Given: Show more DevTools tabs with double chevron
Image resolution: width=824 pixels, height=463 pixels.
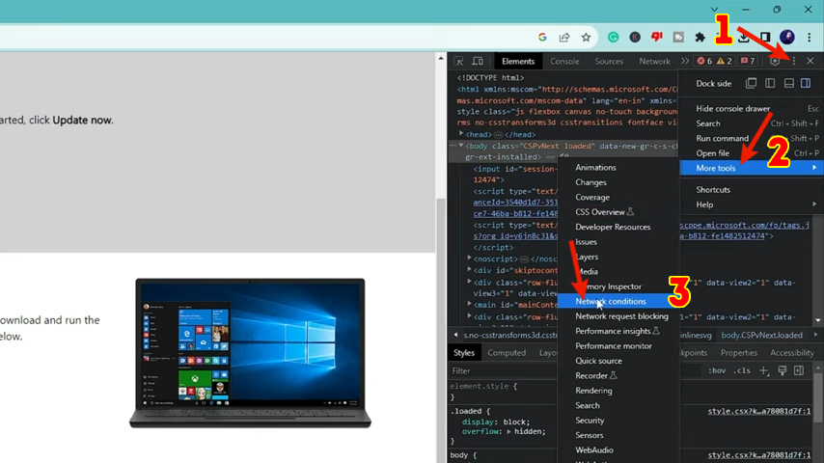Looking at the screenshot, I should coord(684,61).
